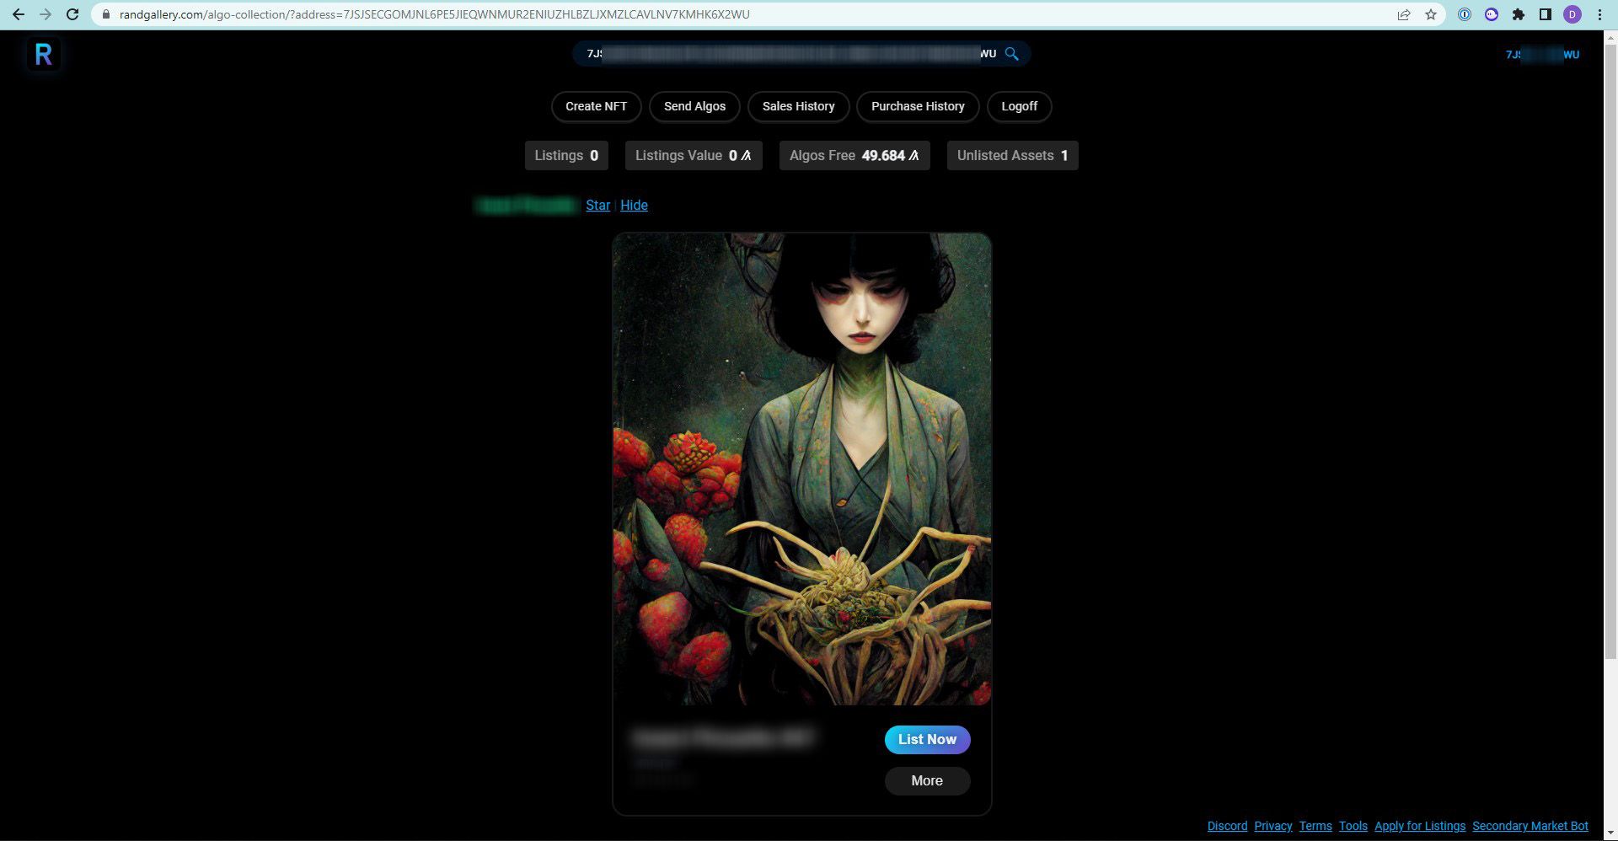Click the wallet address in top right
Image resolution: width=1618 pixels, height=841 pixels.
[x=1542, y=55]
